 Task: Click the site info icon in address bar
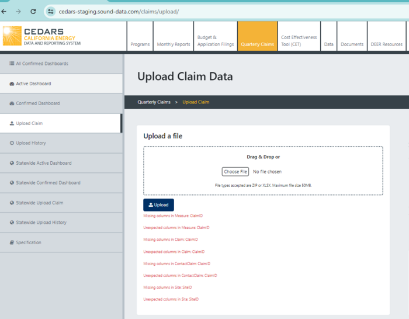(x=51, y=12)
